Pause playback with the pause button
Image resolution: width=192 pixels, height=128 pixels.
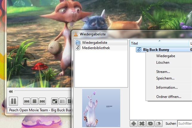click(13, 101)
